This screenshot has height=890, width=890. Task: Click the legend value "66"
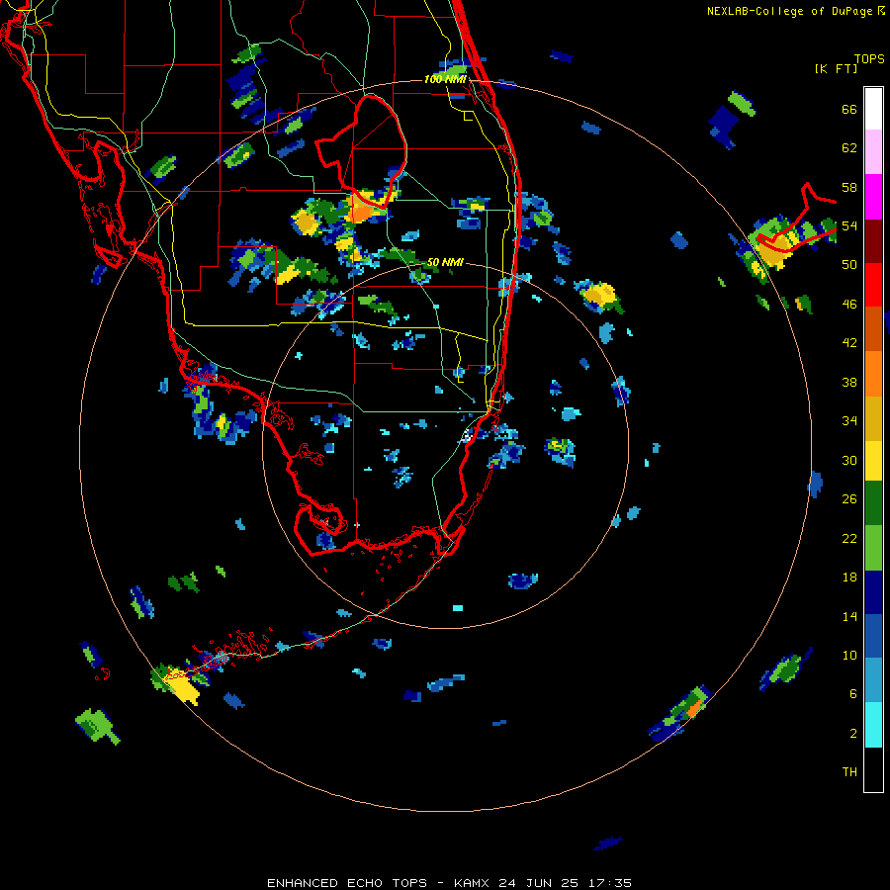pyautogui.click(x=849, y=110)
